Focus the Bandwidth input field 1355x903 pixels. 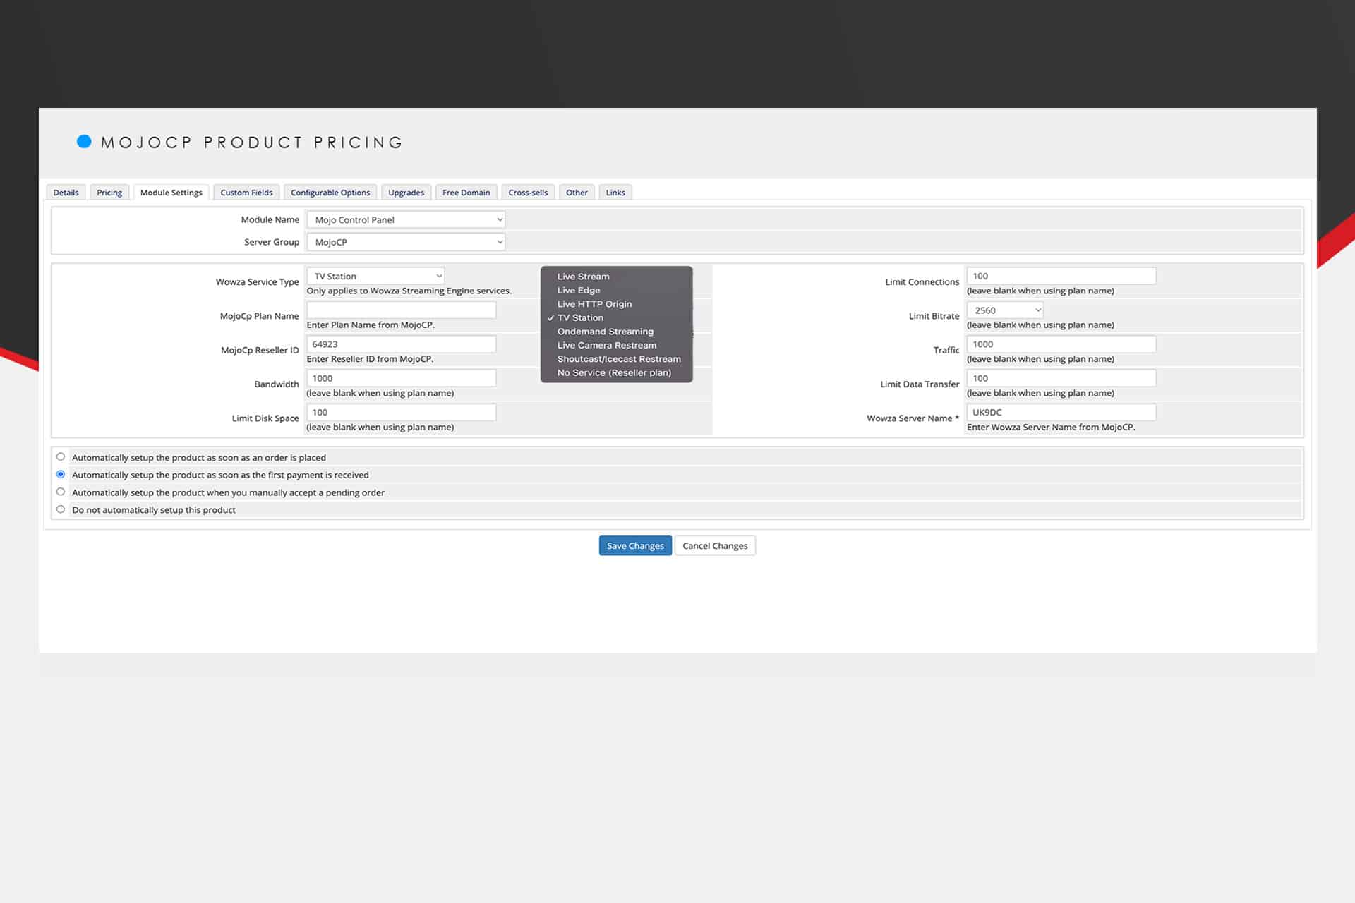pyautogui.click(x=401, y=378)
